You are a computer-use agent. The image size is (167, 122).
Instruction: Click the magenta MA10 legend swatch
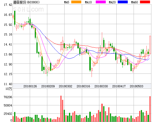click(x=101, y=2)
